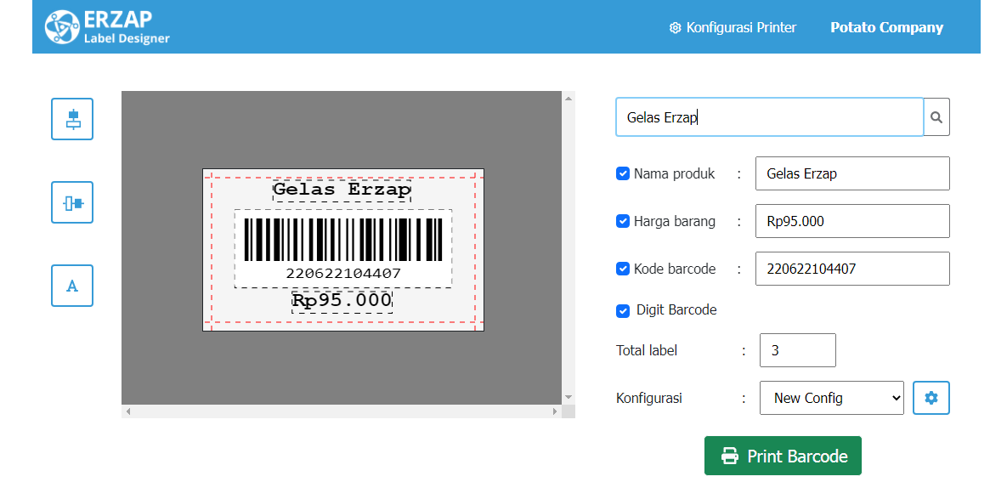This screenshot has width=1007, height=499.
Task: Uncheck the Kode barcode checkbox
Action: tap(622, 269)
